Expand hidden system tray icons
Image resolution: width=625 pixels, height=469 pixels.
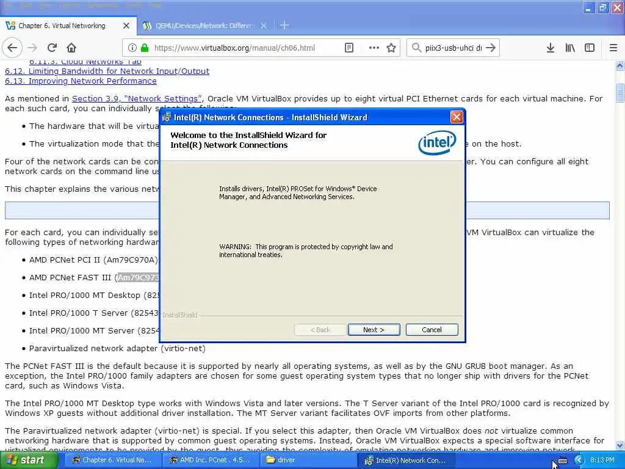click(579, 460)
